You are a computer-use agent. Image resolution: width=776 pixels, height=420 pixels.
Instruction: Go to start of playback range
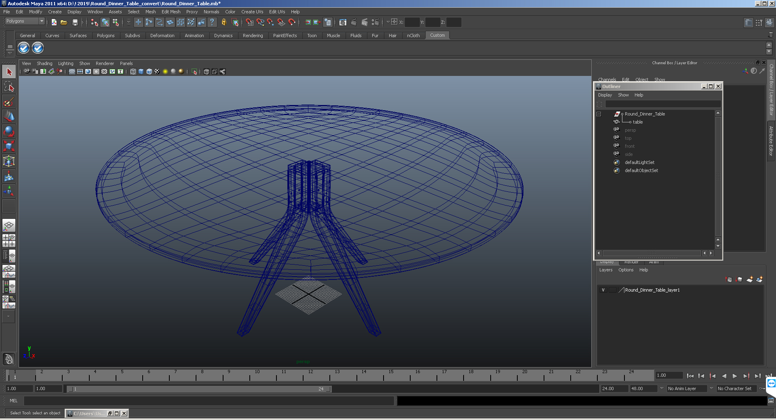[x=690, y=376]
